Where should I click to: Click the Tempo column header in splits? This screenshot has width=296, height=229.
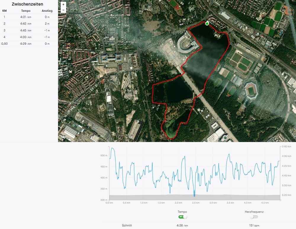tap(25, 11)
